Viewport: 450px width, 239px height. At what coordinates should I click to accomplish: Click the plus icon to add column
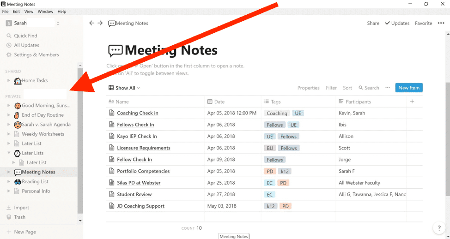pos(412,102)
